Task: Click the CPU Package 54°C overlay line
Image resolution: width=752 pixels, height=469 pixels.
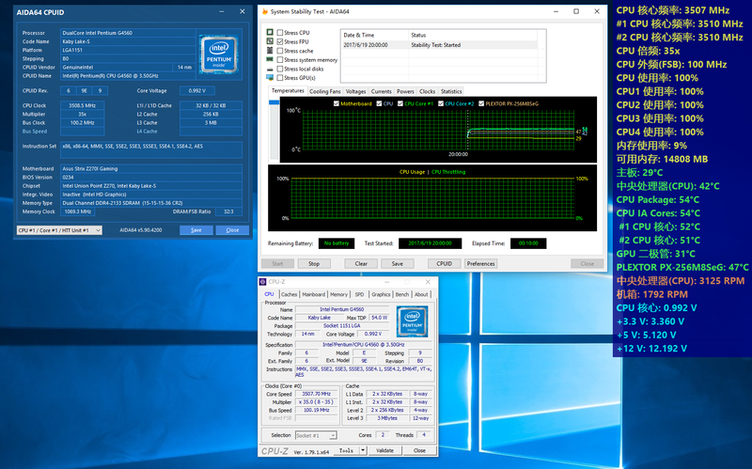Action: pos(657,199)
